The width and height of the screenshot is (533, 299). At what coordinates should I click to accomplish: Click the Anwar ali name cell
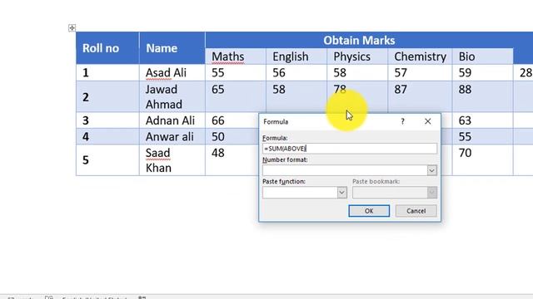click(x=172, y=136)
